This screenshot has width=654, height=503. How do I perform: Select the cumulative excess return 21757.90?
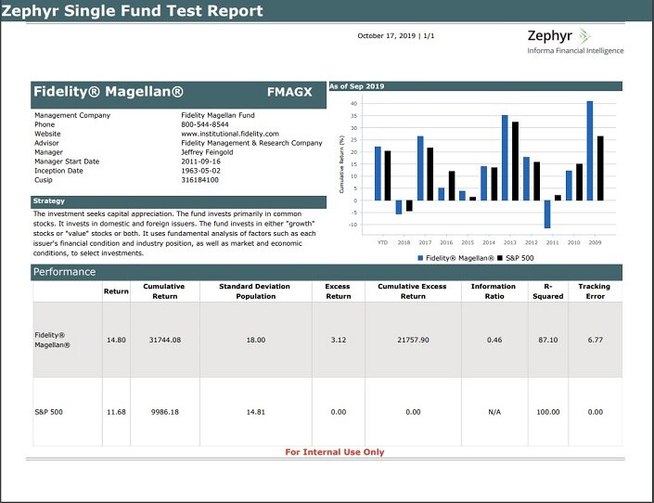[x=413, y=340]
